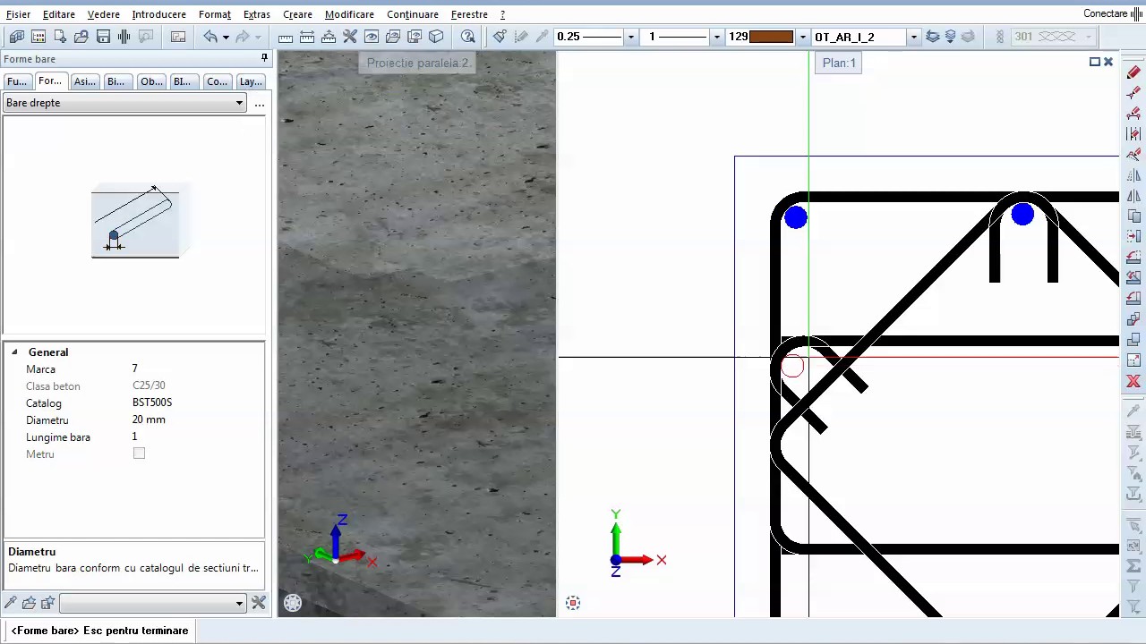Image resolution: width=1146 pixels, height=644 pixels.
Task: Open the undo history dropdown arrow
Action: [226, 37]
